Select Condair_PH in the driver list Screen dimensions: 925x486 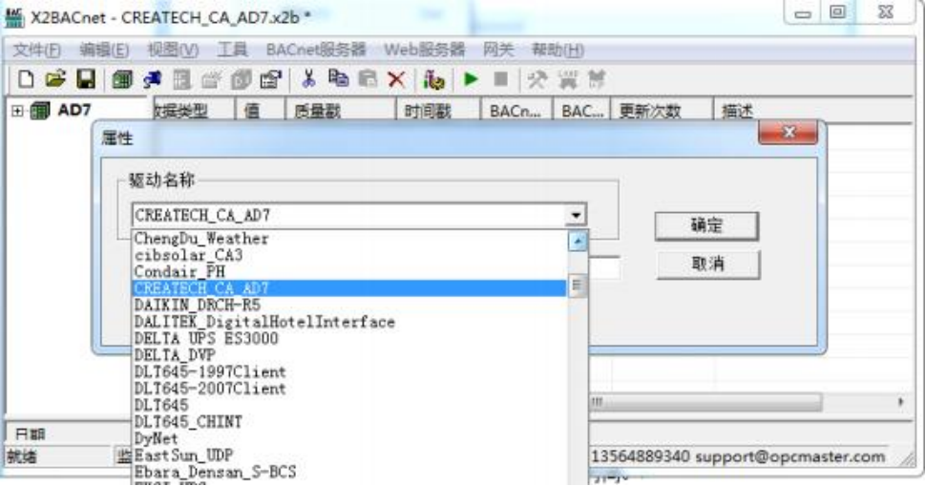point(179,272)
